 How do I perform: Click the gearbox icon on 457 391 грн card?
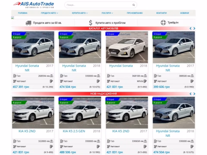[x=15, y=81]
